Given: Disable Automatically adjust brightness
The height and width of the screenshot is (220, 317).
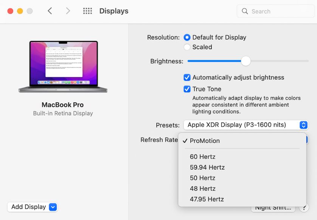Looking at the screenshot, I should pos(187,77).
